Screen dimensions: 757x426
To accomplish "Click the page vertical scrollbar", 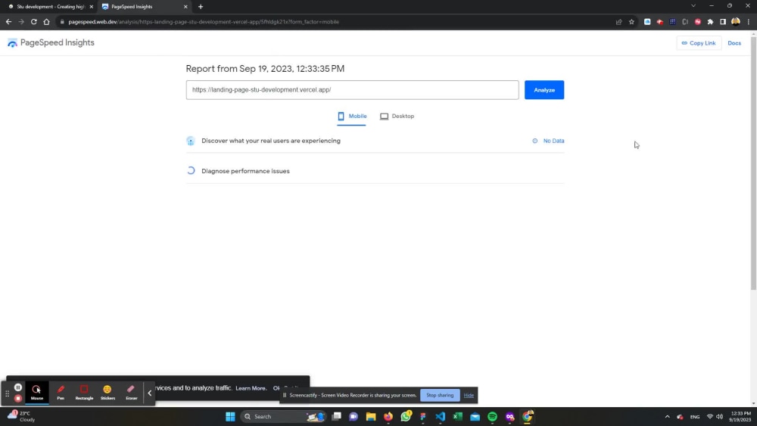I will [753, 163].
